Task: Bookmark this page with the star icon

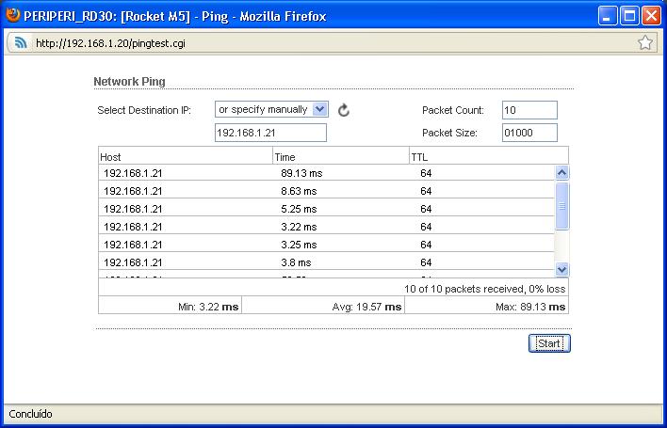Action: click(x=645, y=42)
